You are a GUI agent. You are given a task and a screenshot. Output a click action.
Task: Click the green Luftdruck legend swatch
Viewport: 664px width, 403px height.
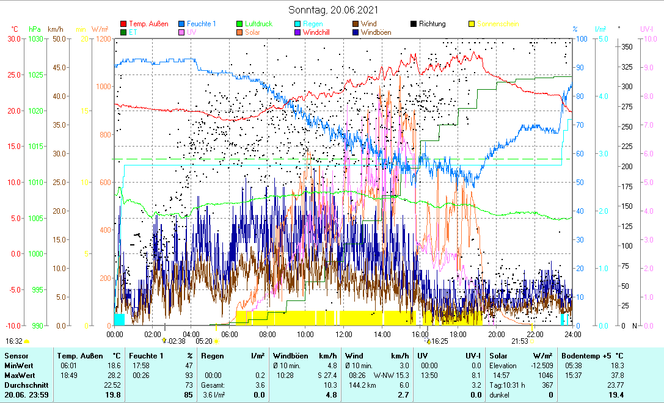(x=240, y=24)
